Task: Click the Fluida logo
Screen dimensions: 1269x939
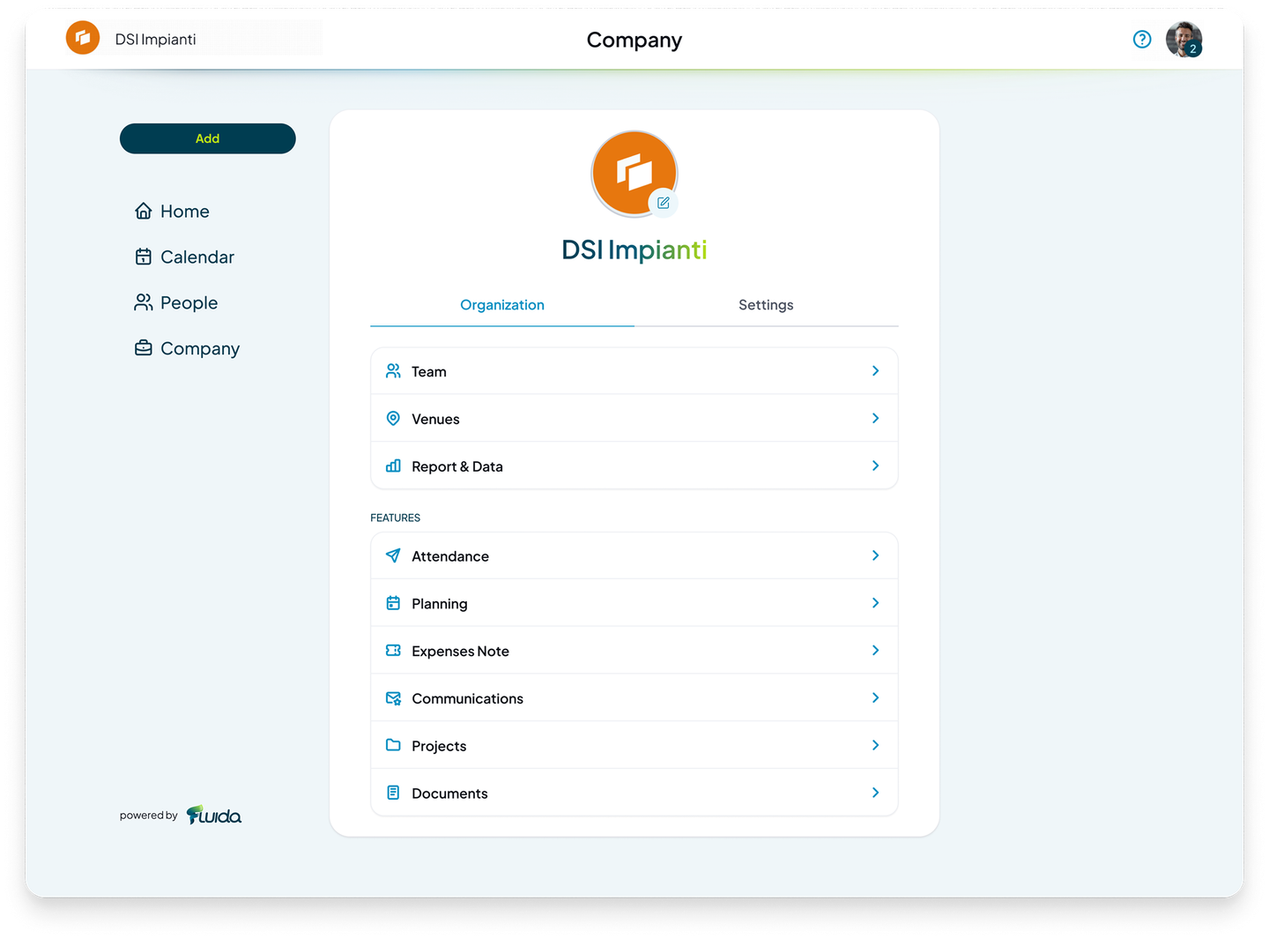Action: [214, 815]
